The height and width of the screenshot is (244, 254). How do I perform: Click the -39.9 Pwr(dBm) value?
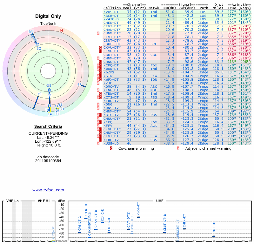(188, 12)
